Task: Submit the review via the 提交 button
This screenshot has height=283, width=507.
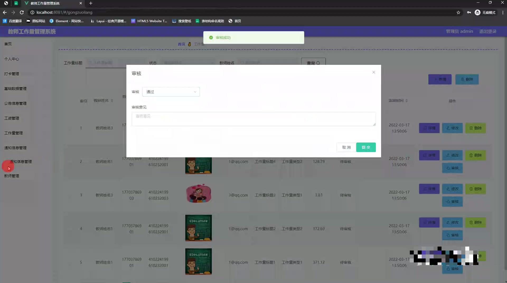Action: (x=366, y=147)
